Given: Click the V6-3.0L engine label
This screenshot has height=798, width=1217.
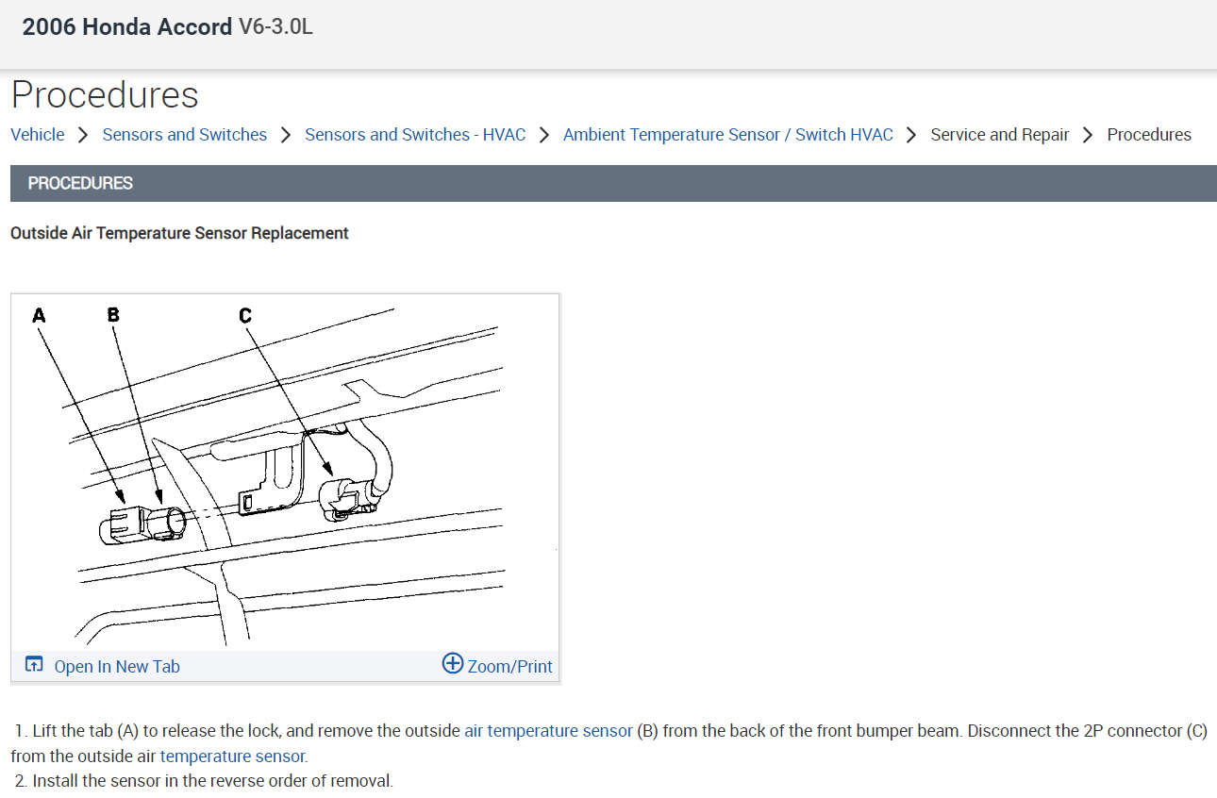Looking at the screenshot, I should [276, 27].
